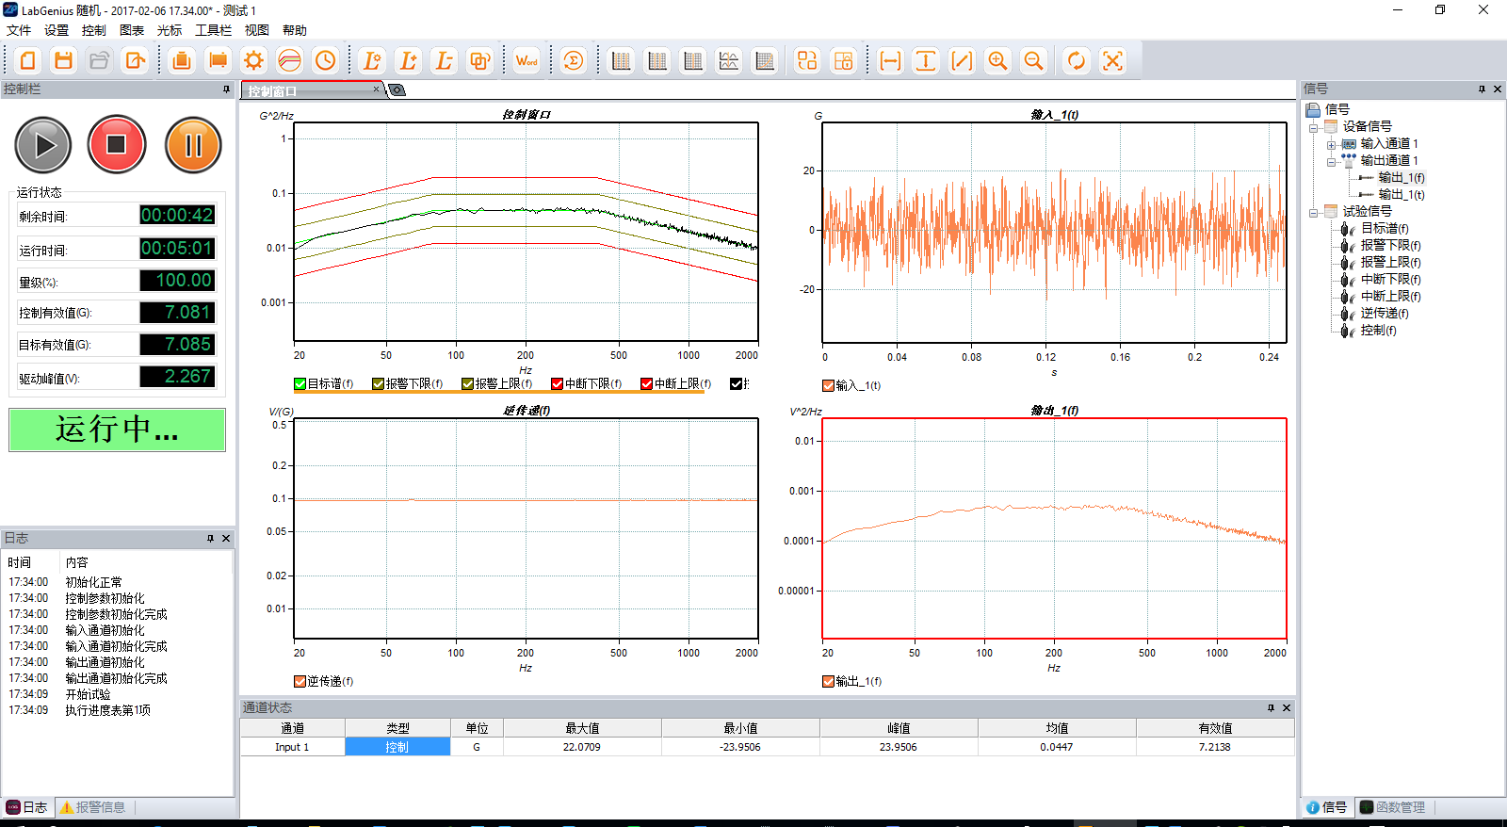Click the auto-scale Y axis icon
The height and width of the screenshot is (827, 1507).
pos(926,61)
